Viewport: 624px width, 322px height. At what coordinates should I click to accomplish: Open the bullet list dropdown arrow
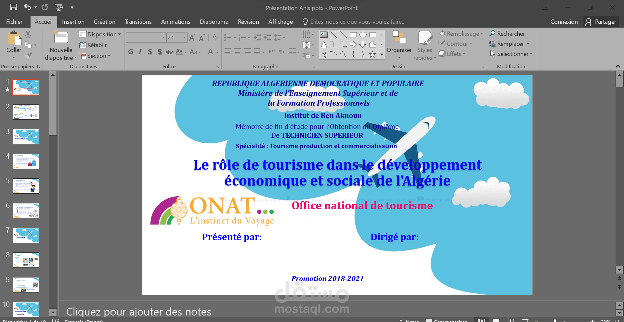235,38
